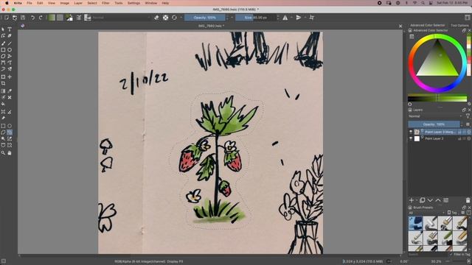Select the first brush preset thumbnail
Viewport: 472px width, 265px height.
pyautogui.click(x=415, y=223)
